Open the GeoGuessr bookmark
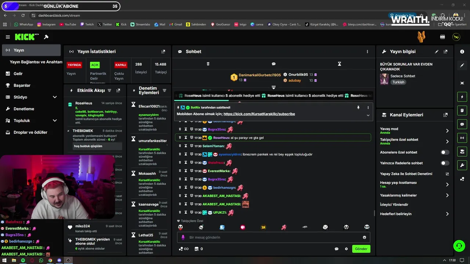 click(220, 25)
